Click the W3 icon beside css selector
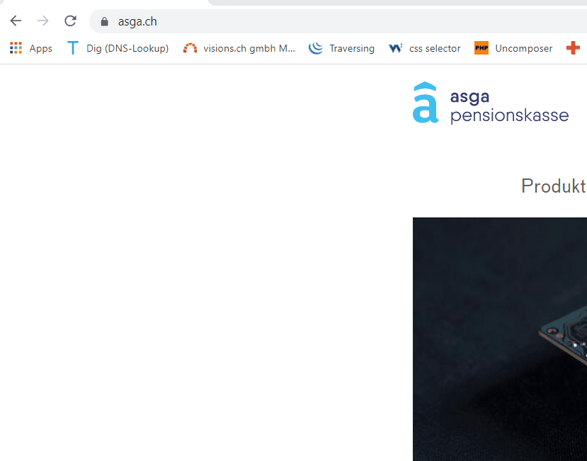Viewport: 587px width, 461px height. [x=396, y=48]
